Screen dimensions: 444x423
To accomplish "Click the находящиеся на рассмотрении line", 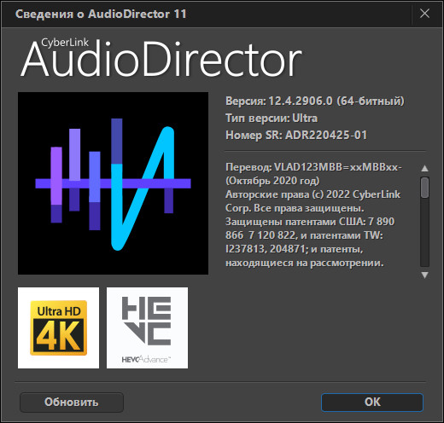I will pos(305,263).
